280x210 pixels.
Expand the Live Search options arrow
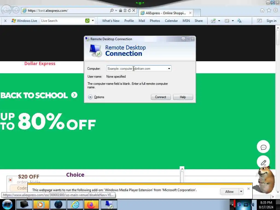[93, 21]
